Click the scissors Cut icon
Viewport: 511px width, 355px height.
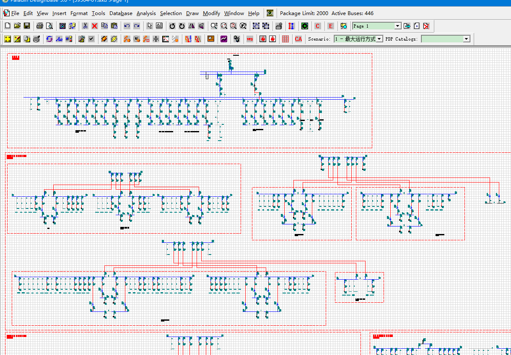[x=85, y=26]
